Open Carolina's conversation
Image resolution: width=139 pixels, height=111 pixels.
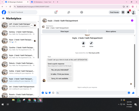tap(19, 49)
